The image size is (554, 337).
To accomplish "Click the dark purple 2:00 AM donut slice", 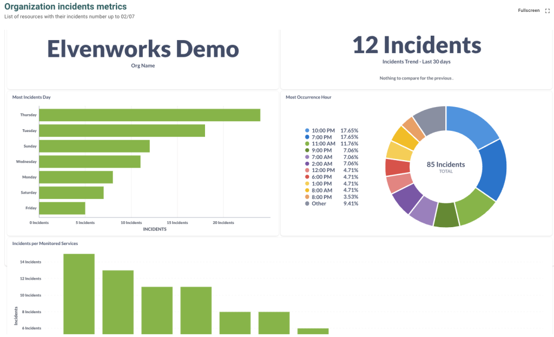I will tap(407, 198).
